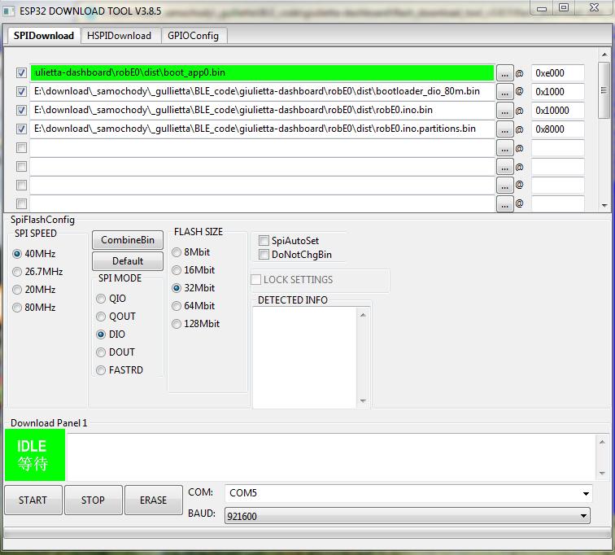This screenshot has width=615, height=555.
Task: Uncheck the bootloader_dio_80m.bin row checkbox
Action: 21,91
